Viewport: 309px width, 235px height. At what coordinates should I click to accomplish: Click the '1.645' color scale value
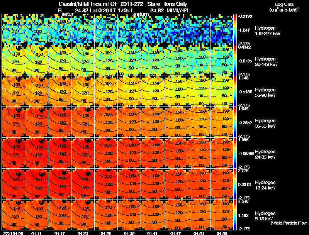243,109
